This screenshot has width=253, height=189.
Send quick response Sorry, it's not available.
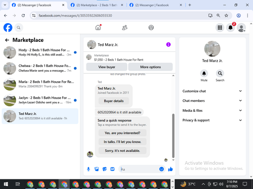tap(122, 151)
